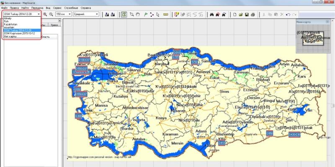This screenshot has height=167, width=335.
Task: Click the save floppy disk icon
Action: pyautogui.click(x=247, y=14)
